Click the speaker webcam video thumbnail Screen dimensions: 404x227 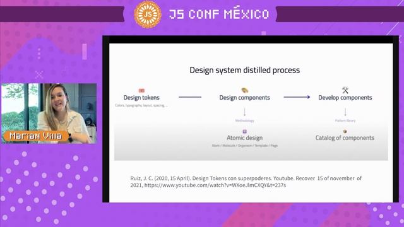pyautogui.click(x=49, y=113)
